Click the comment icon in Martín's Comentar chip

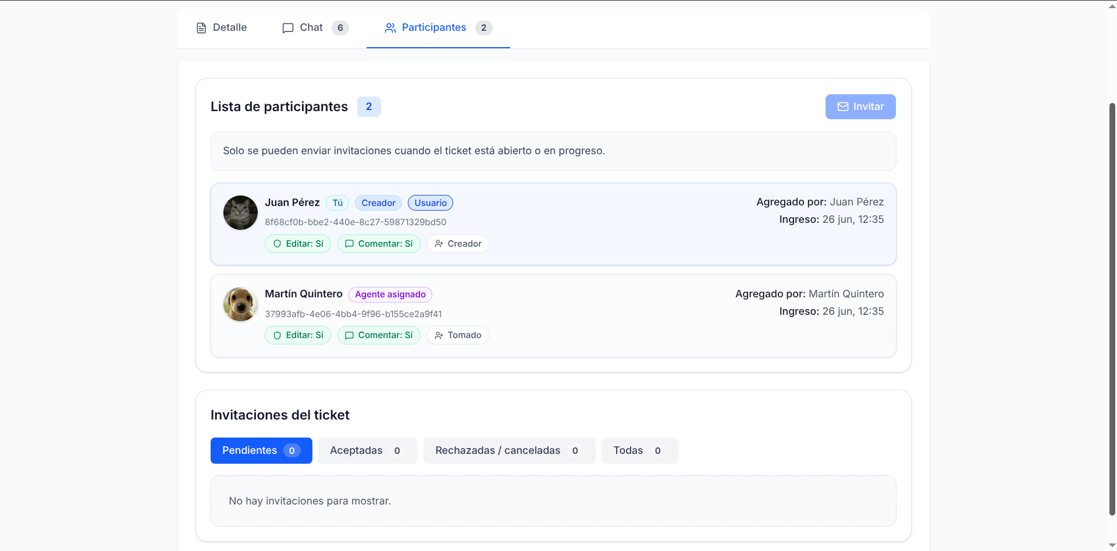click(x=350, y=335)
